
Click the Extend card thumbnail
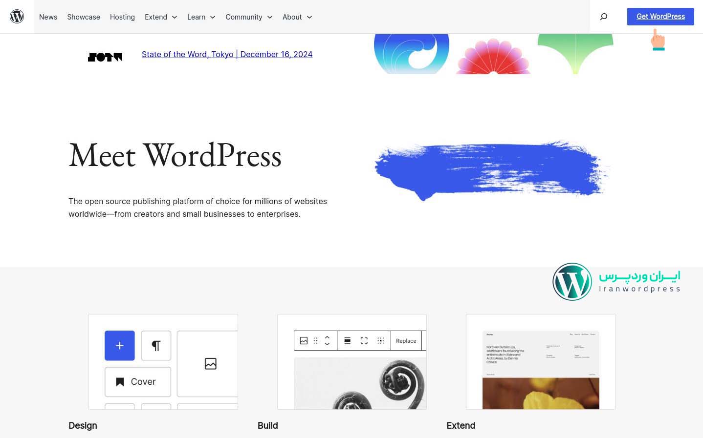click(x=541, y=362)
